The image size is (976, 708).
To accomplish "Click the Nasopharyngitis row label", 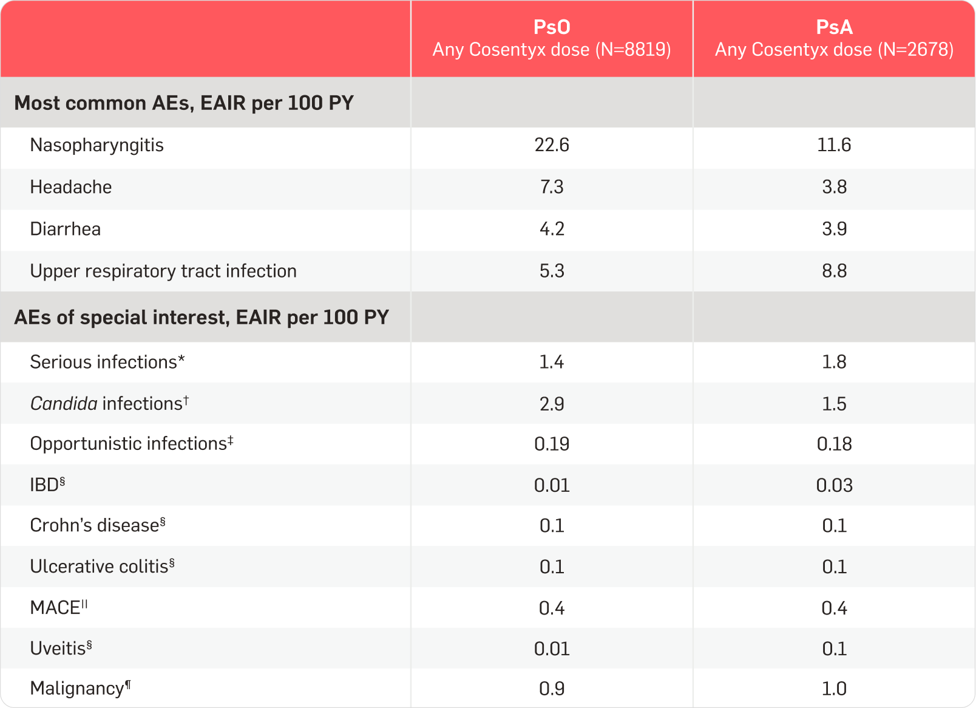I will click(x=97, y=146).
